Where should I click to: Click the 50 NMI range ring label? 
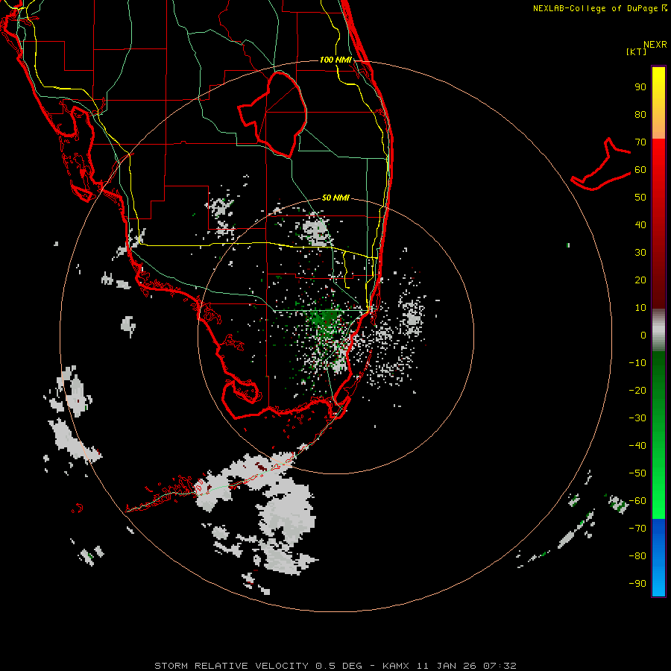[335, 198]
